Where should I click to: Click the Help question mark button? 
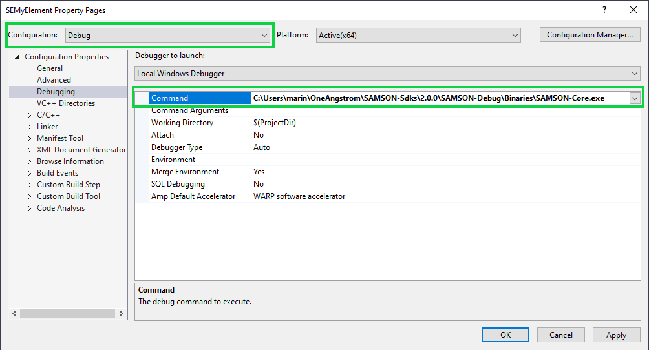point(604,10)
